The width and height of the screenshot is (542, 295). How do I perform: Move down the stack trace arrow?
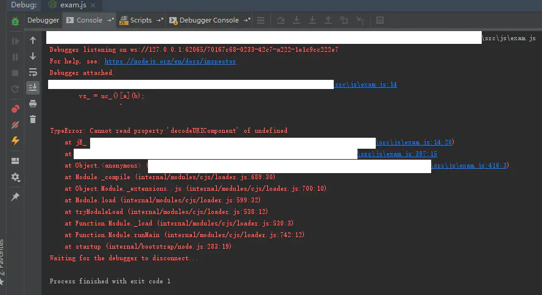33,56
